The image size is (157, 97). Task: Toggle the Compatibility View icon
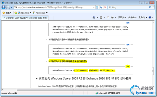tap(97, 7)
